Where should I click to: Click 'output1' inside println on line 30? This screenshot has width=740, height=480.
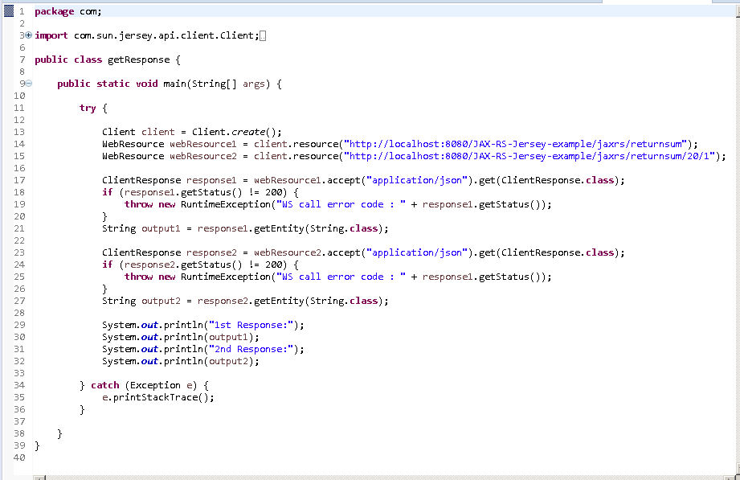pyautogui.click(x=228, y=338)
